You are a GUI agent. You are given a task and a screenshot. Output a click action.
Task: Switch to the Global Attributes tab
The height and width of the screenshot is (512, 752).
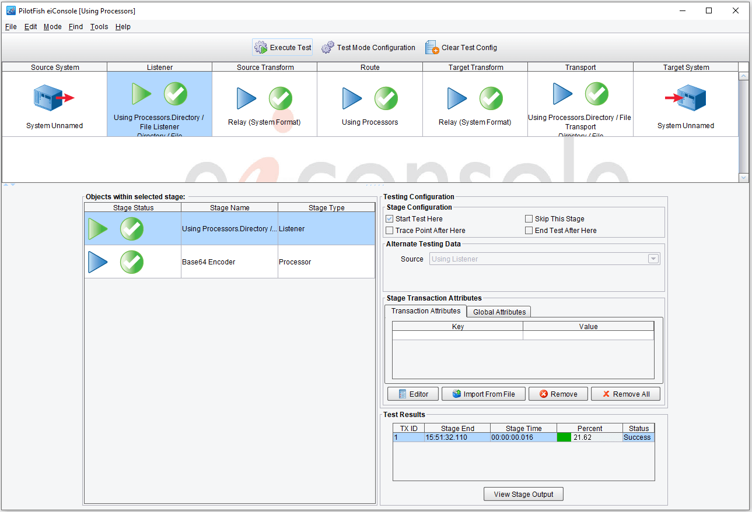[499, 312]
